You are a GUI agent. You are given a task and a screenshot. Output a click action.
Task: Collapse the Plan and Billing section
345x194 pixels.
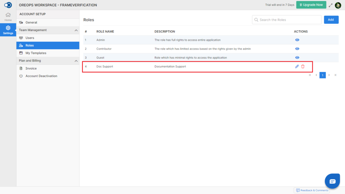(76, 61)
